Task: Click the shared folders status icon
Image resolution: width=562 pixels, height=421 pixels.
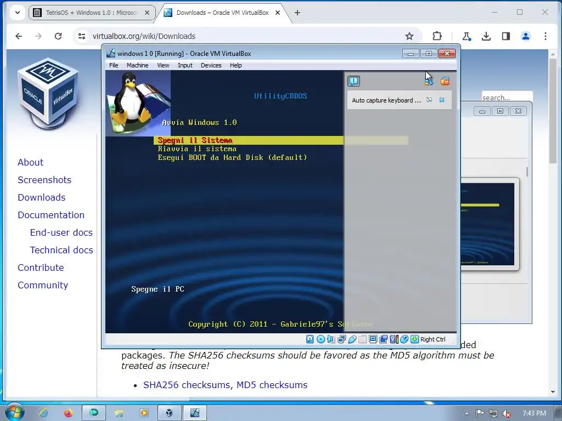Action: 362,339
